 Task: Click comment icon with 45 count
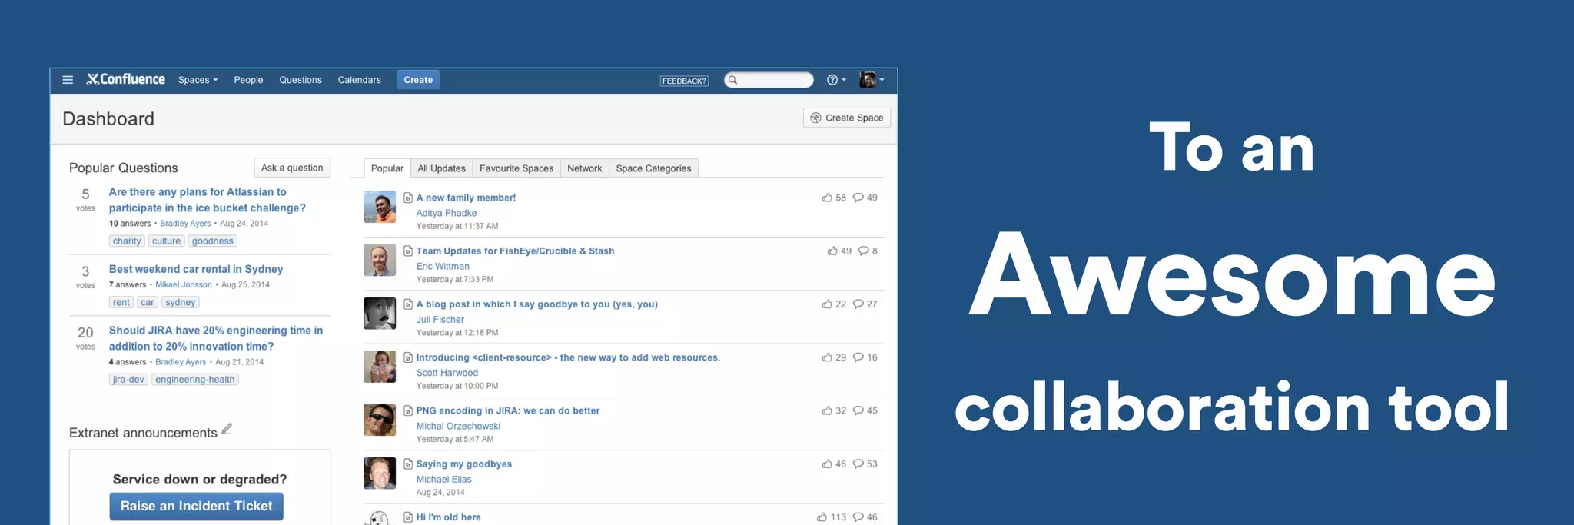pos(858,410)
